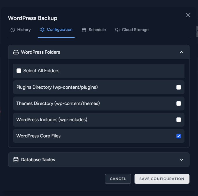Click the 'Database Tables' heading text
198x196 pixels.
click(38, 160)
